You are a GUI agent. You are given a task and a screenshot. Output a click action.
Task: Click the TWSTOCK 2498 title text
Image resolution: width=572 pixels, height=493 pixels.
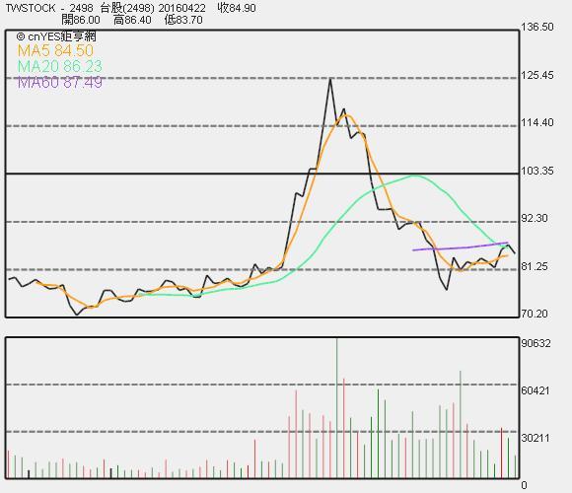tap(49, 8)
